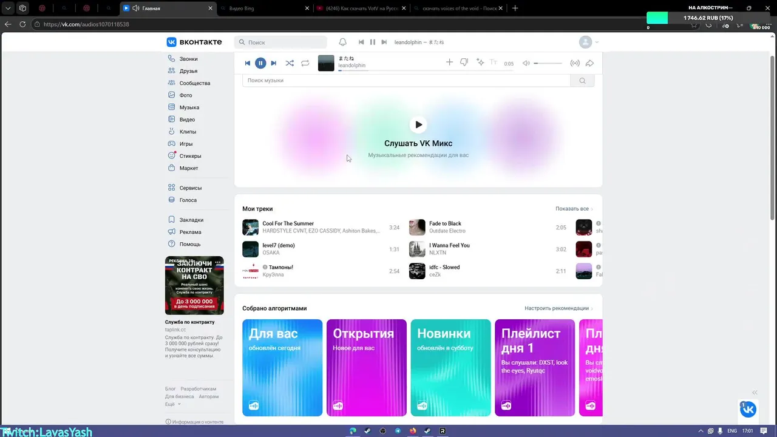
Task: Play track idfc - Slowed
Action: coord(487,271)
